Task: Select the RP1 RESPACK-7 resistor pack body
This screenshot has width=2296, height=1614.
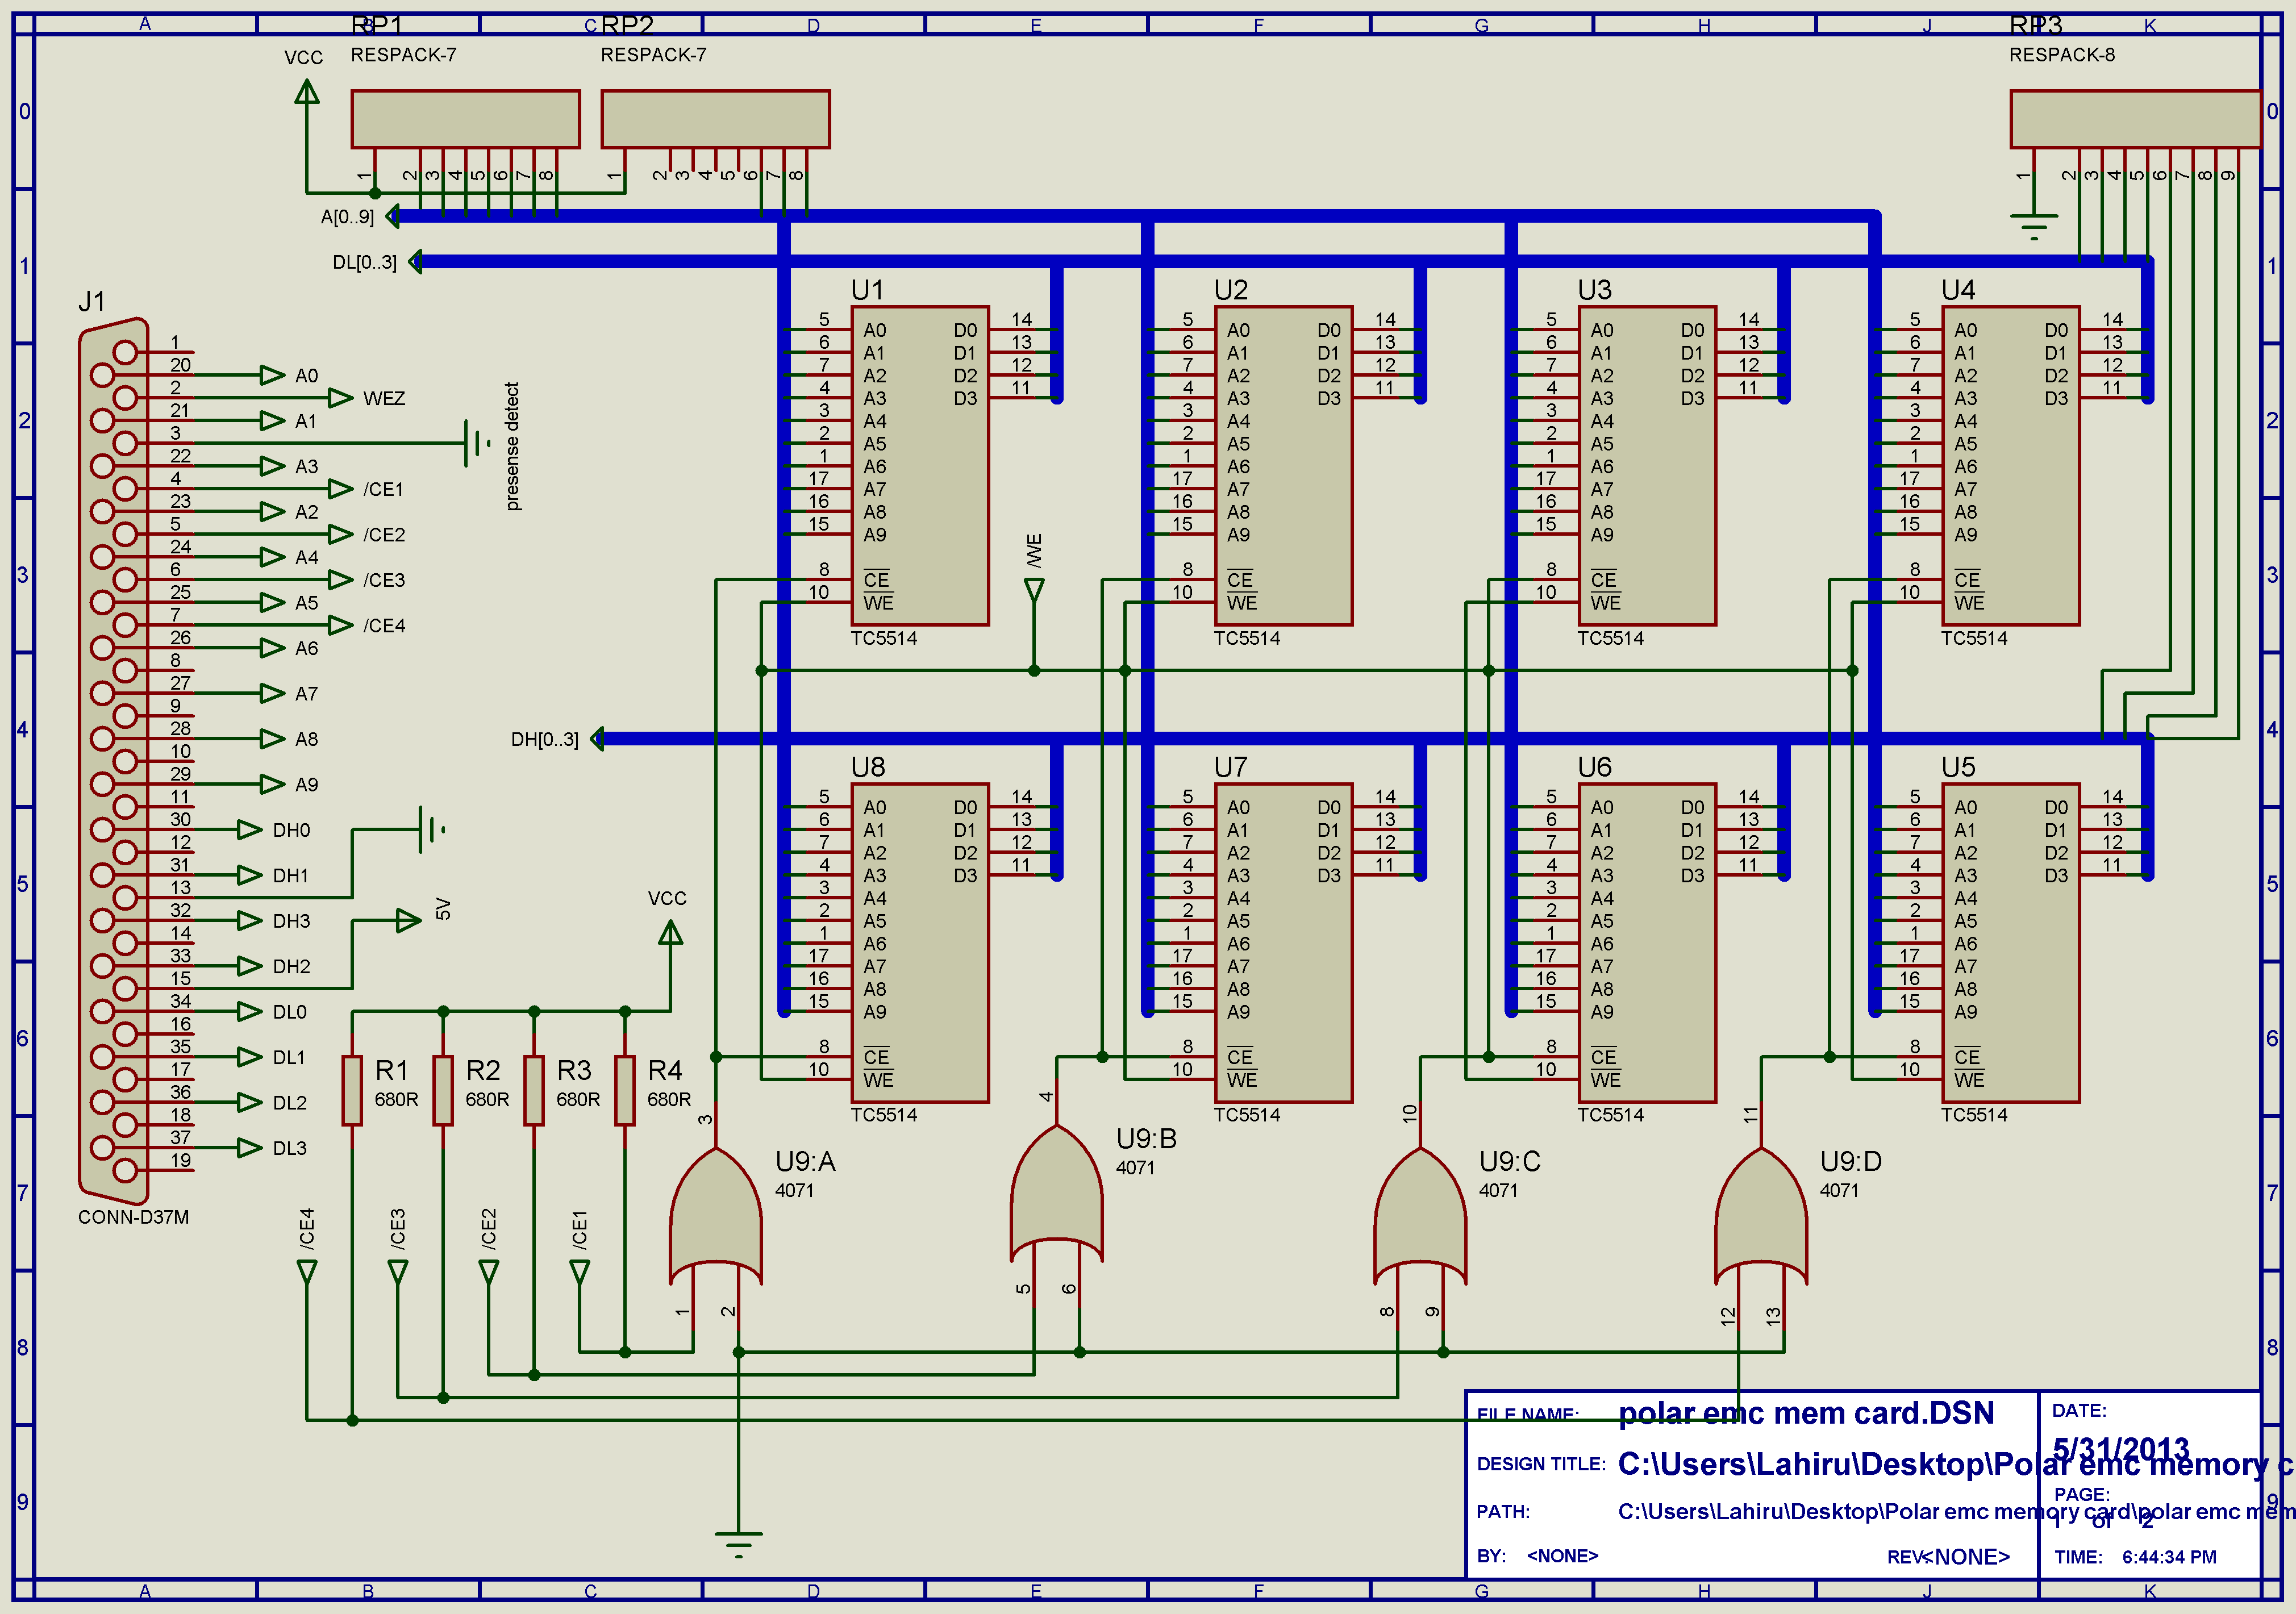Action: [x=465, y=119]
